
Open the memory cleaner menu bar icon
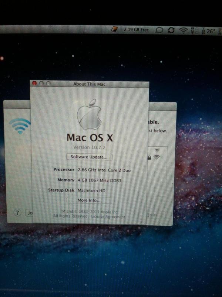click(114, 29)
